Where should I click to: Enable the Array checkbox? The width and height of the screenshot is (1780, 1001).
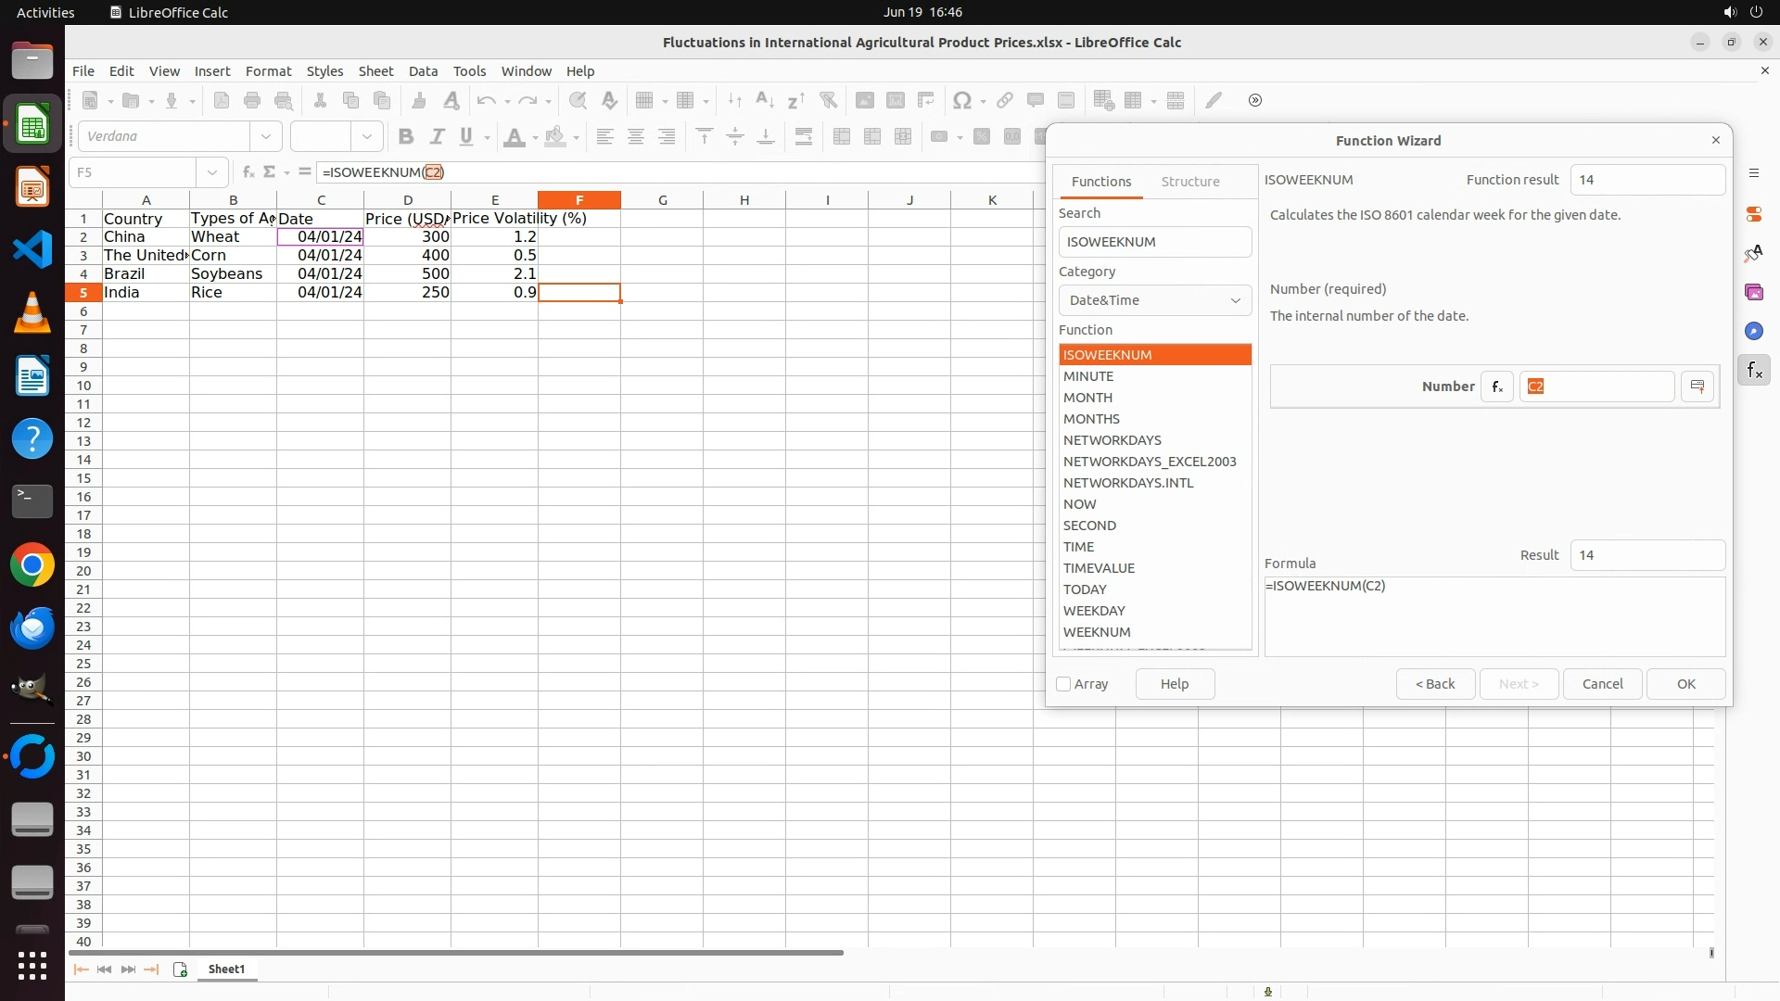coord(1063,684)
